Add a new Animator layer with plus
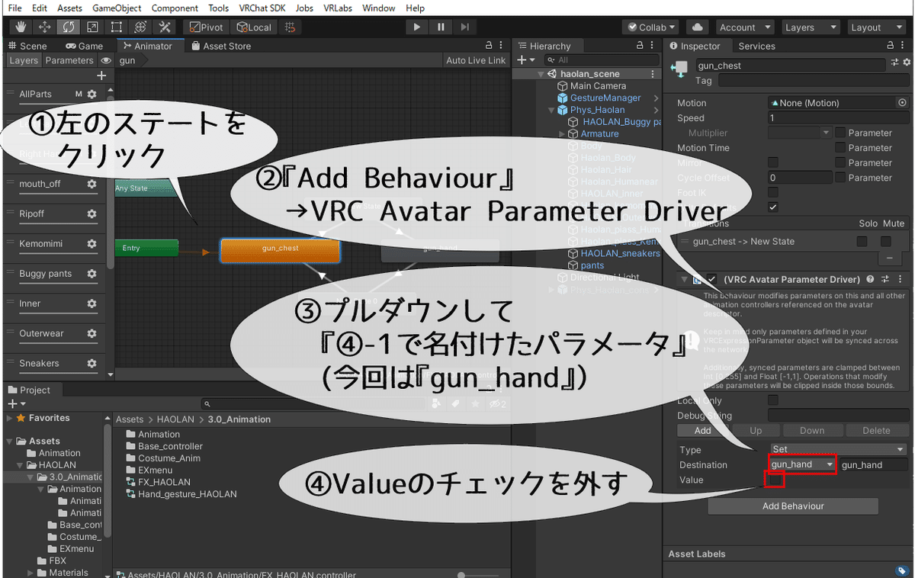Screen dimensions: 915x578 [101, 75]
